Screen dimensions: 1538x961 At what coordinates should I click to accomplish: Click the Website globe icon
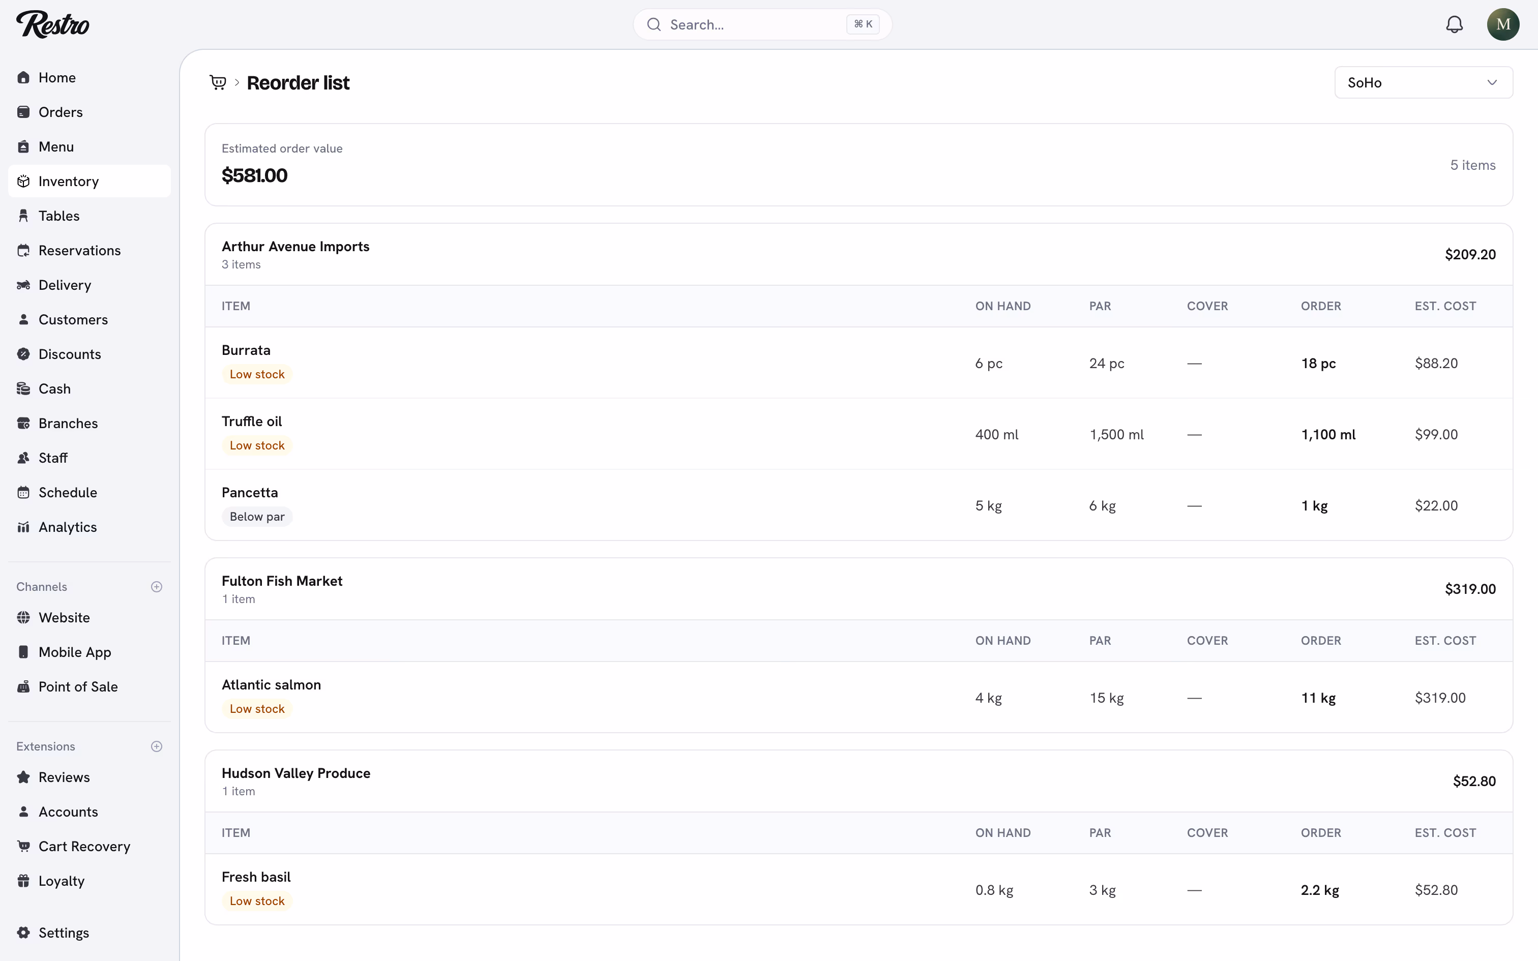pyautogui.click(x=23, y=618)
